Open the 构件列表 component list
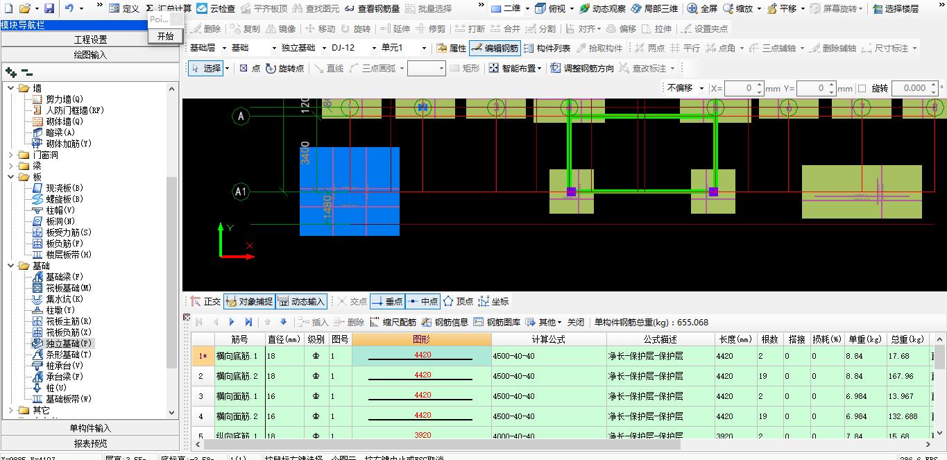The width and height of the screenshot is (947, 460). (547, 49)
